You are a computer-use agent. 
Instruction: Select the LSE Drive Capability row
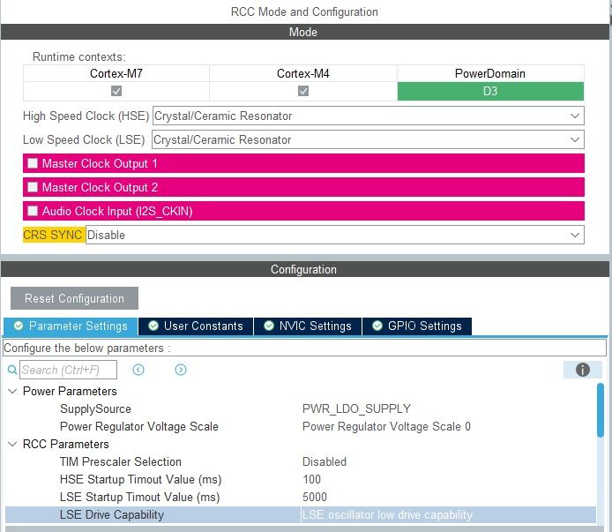tap(301, 515)
